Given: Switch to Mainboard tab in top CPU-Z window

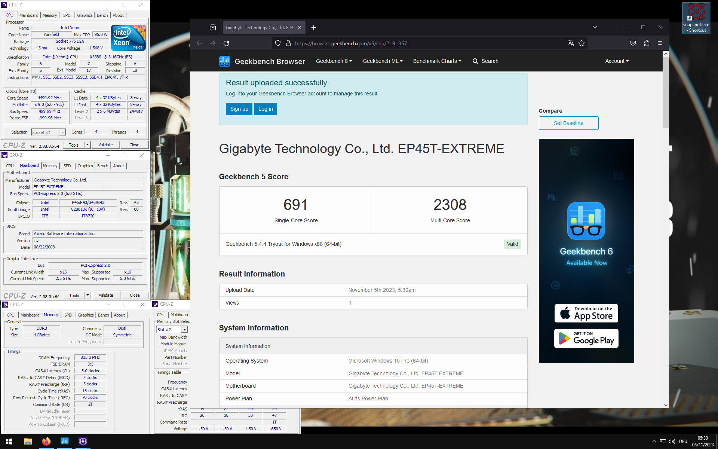Looking at the screenshot, I should coord(29,15).
